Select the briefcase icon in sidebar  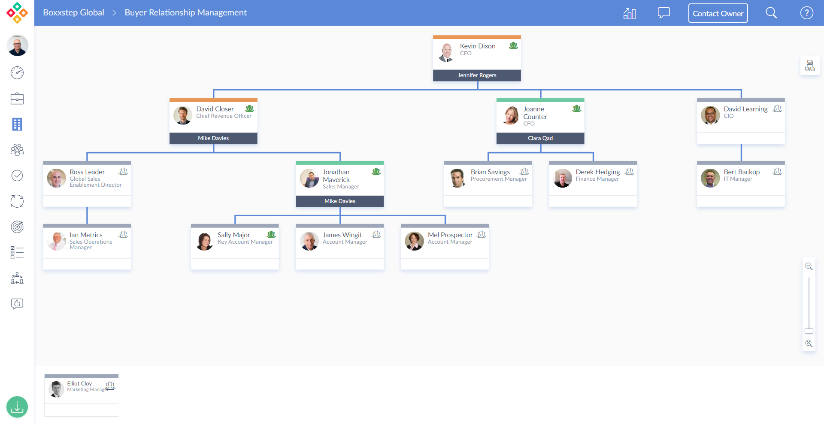click(x=17, y=99)
